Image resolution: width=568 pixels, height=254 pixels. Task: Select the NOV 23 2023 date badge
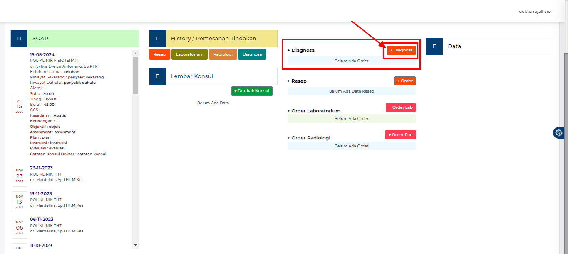(20, 176)
